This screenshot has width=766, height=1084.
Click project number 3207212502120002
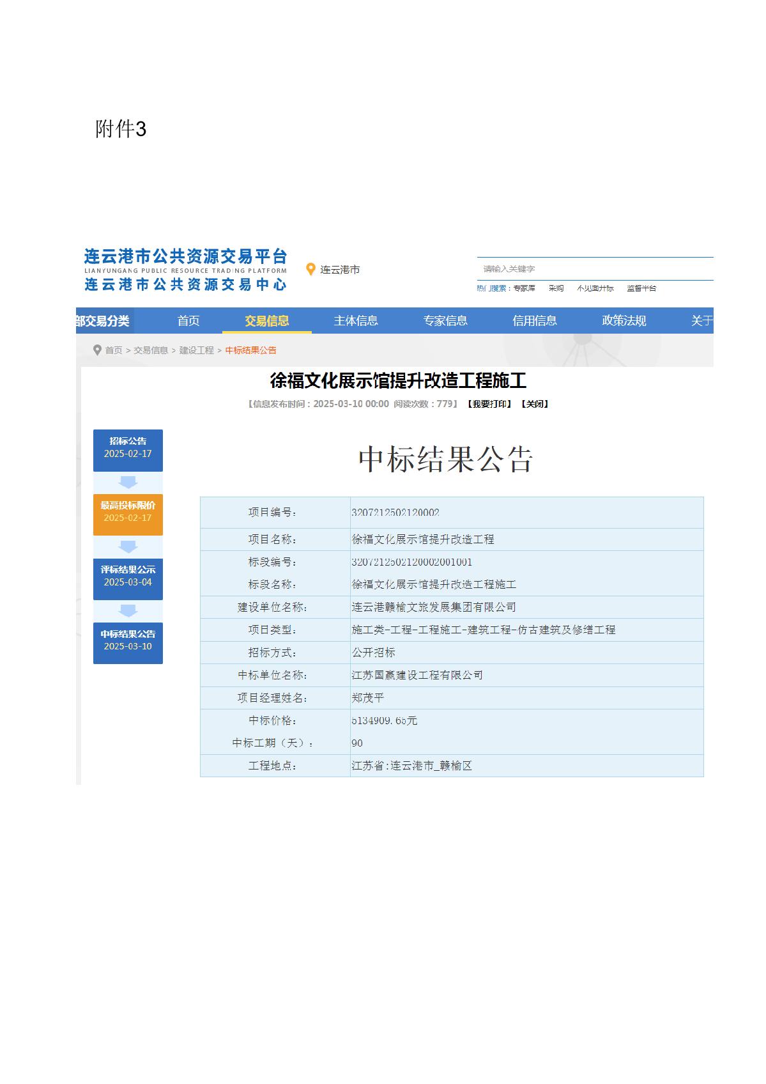pyautogui.click(x=395, y=513)
